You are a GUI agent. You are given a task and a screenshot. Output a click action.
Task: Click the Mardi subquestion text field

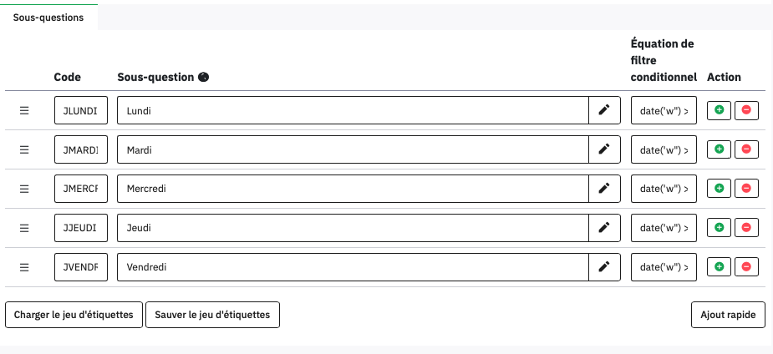tap(353, 149)
